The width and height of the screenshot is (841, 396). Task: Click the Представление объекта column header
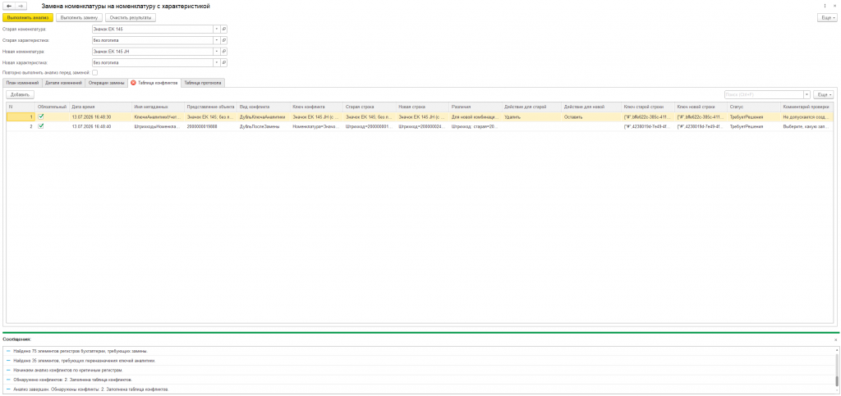pos(211,107)
